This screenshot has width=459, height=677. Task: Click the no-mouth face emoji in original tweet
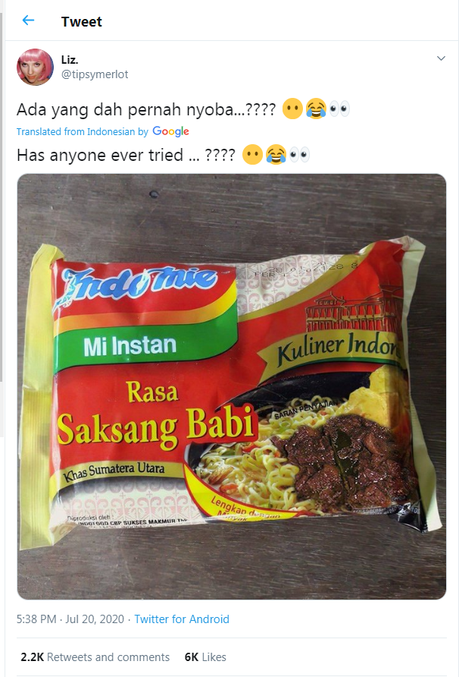click(x=292, y=109)
